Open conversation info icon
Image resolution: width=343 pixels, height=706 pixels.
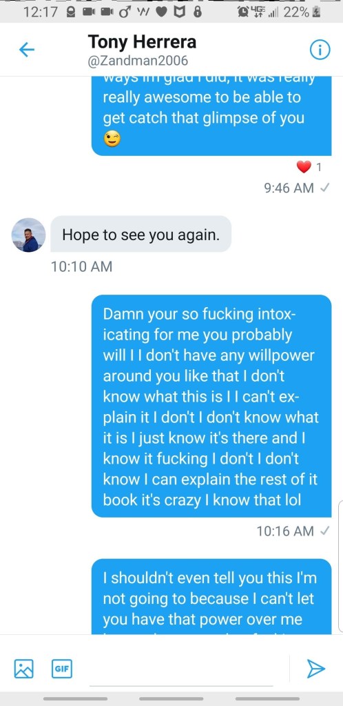point(320,50)
